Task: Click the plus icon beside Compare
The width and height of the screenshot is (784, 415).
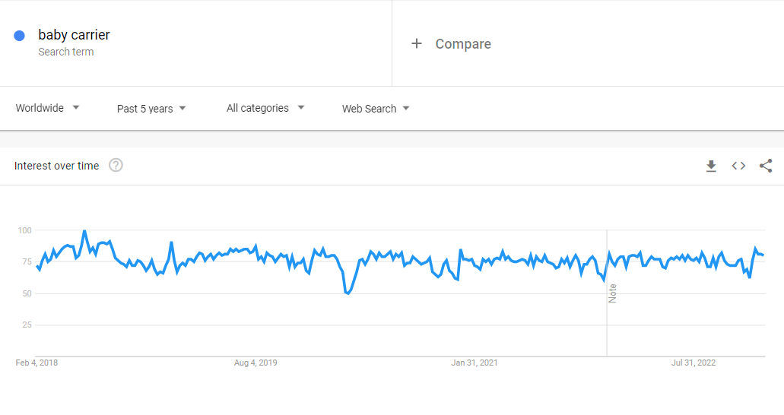Action: pos(417,44)
